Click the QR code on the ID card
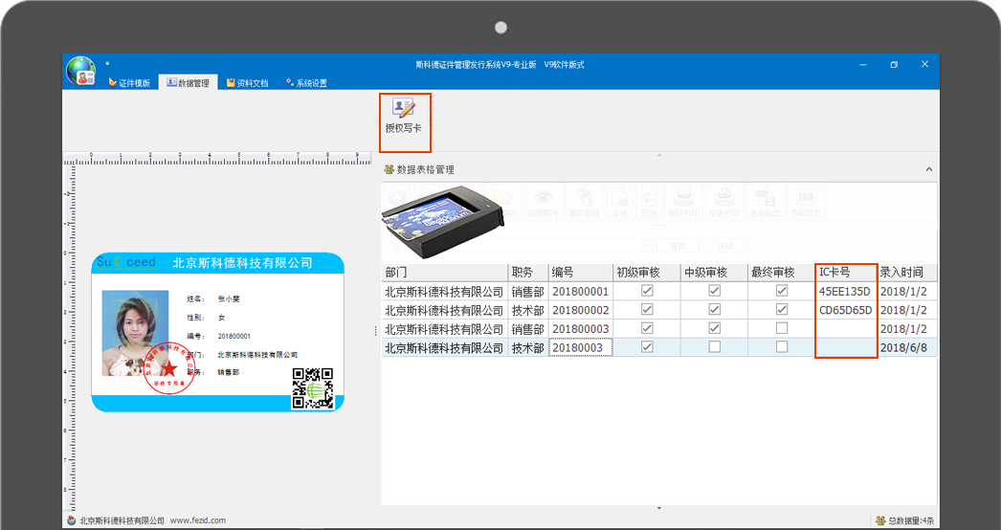This screenshot has width=1001, height=530. click(313, 387)
